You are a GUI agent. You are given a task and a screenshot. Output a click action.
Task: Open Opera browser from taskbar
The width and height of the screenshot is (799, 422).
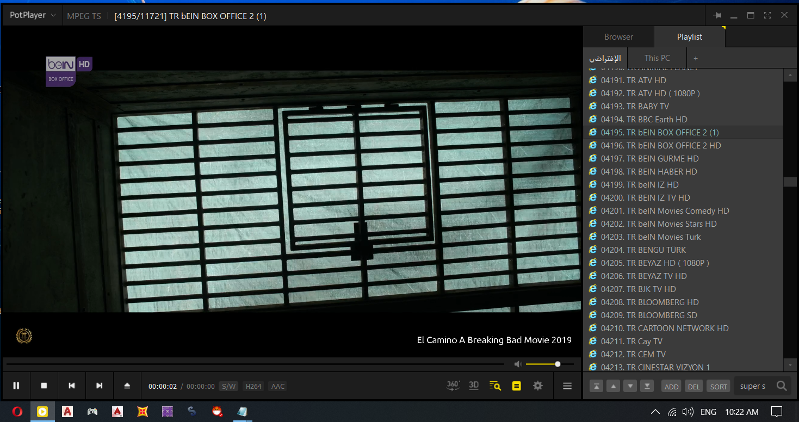click(x=17, y=412)
